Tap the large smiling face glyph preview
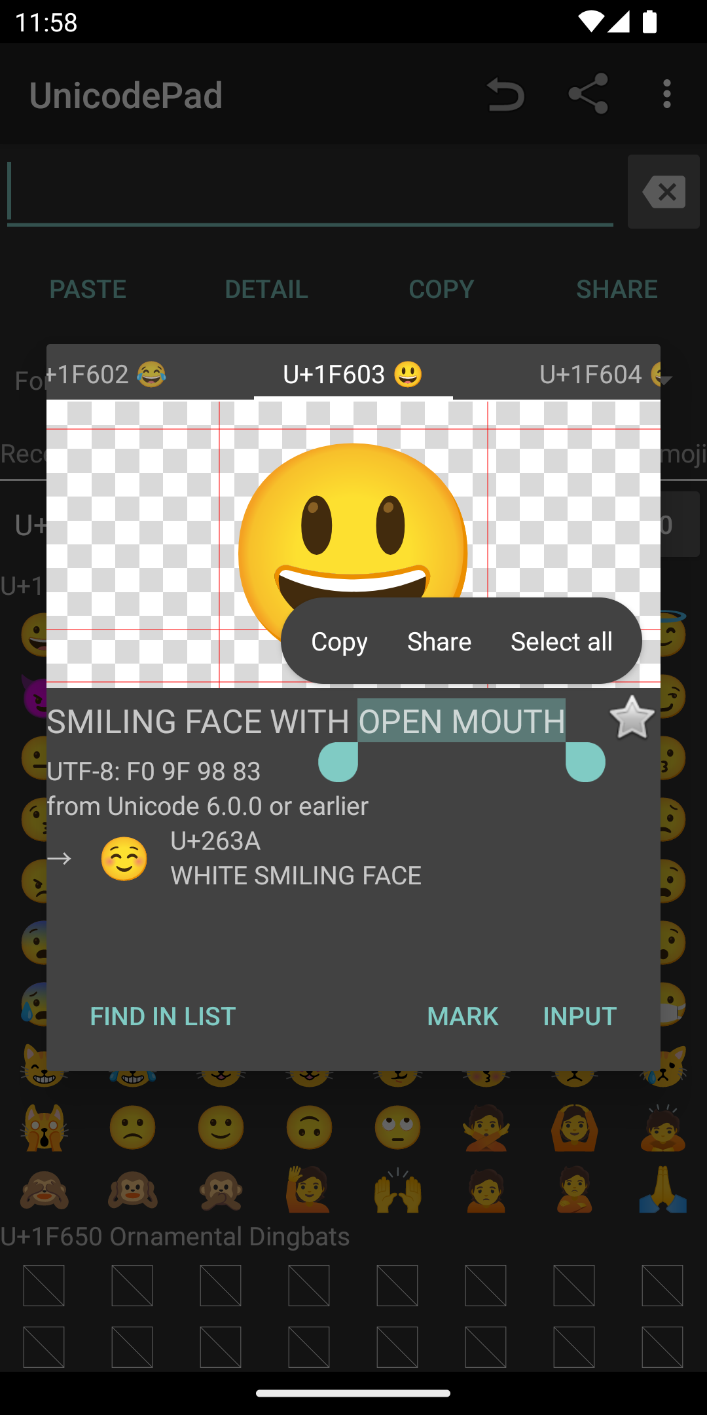The width and height of the screenshot is (707, 1415). 352,524
